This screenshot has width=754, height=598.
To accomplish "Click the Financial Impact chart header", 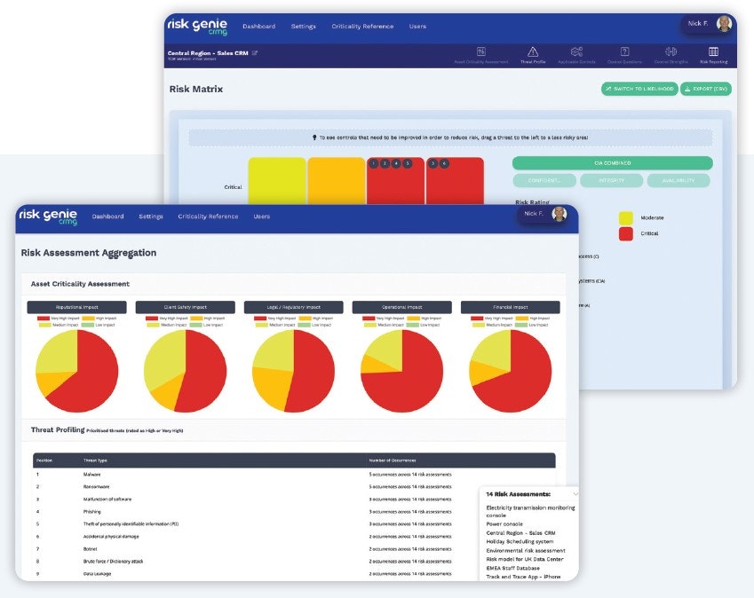I will 510,307.
